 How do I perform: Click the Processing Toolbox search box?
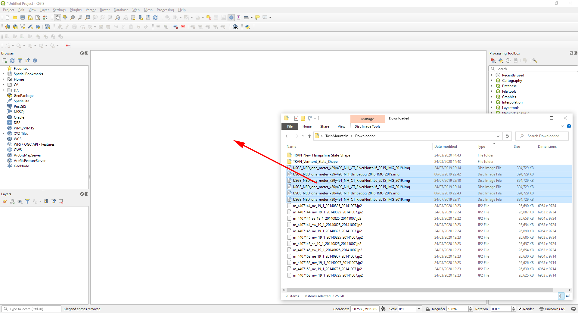tap(533, 69)
